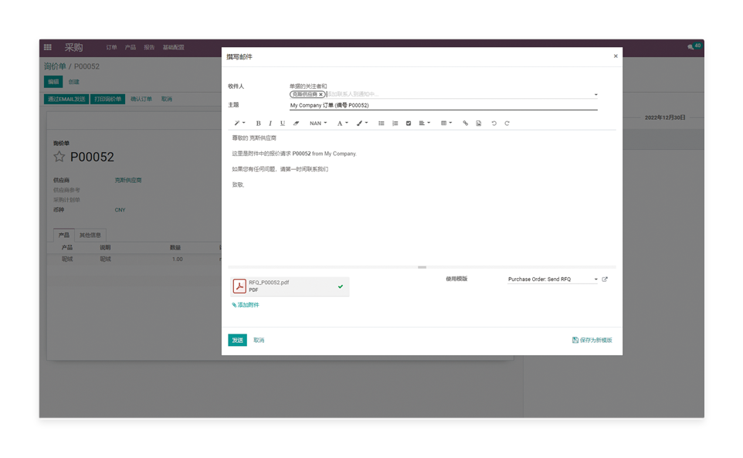Open the table insertion dropdown

point(446,124)
